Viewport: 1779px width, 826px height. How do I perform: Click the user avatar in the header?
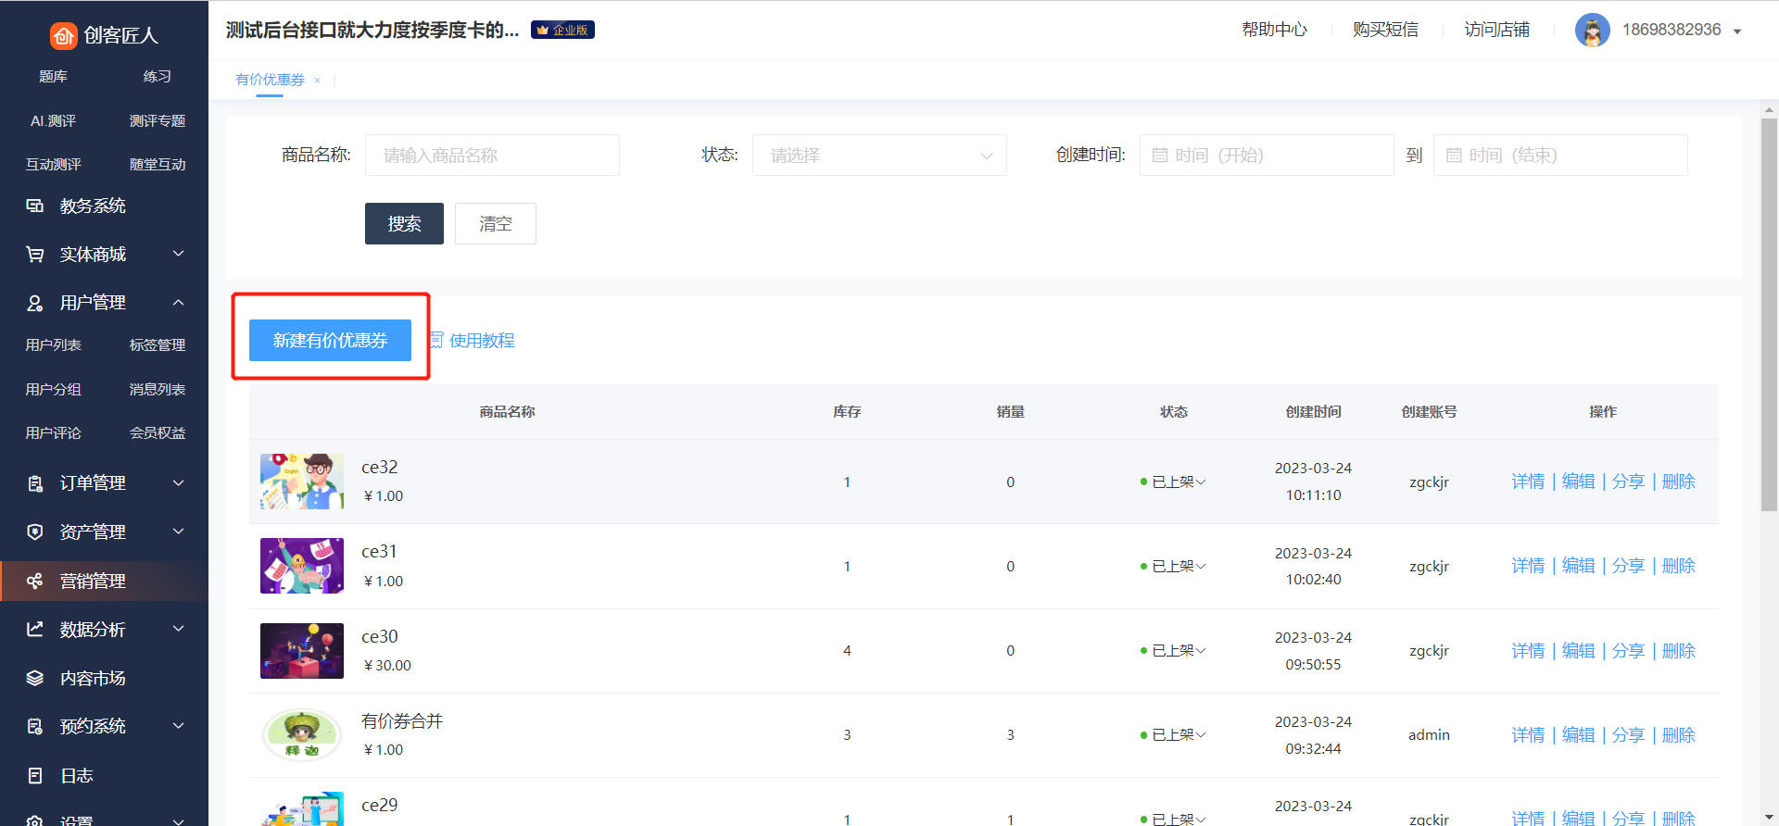tap(1592, 31)
